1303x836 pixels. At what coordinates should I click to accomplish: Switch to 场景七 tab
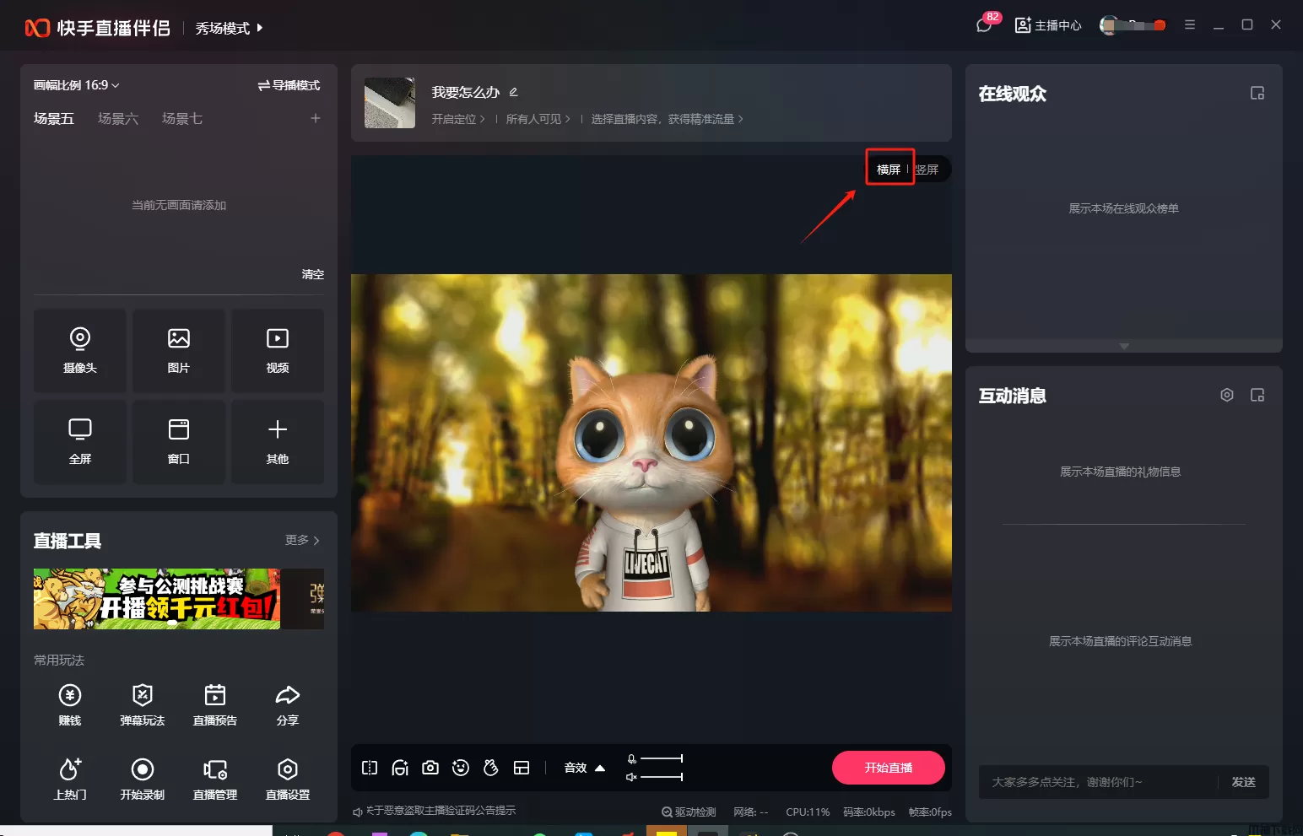pos(181,118)
